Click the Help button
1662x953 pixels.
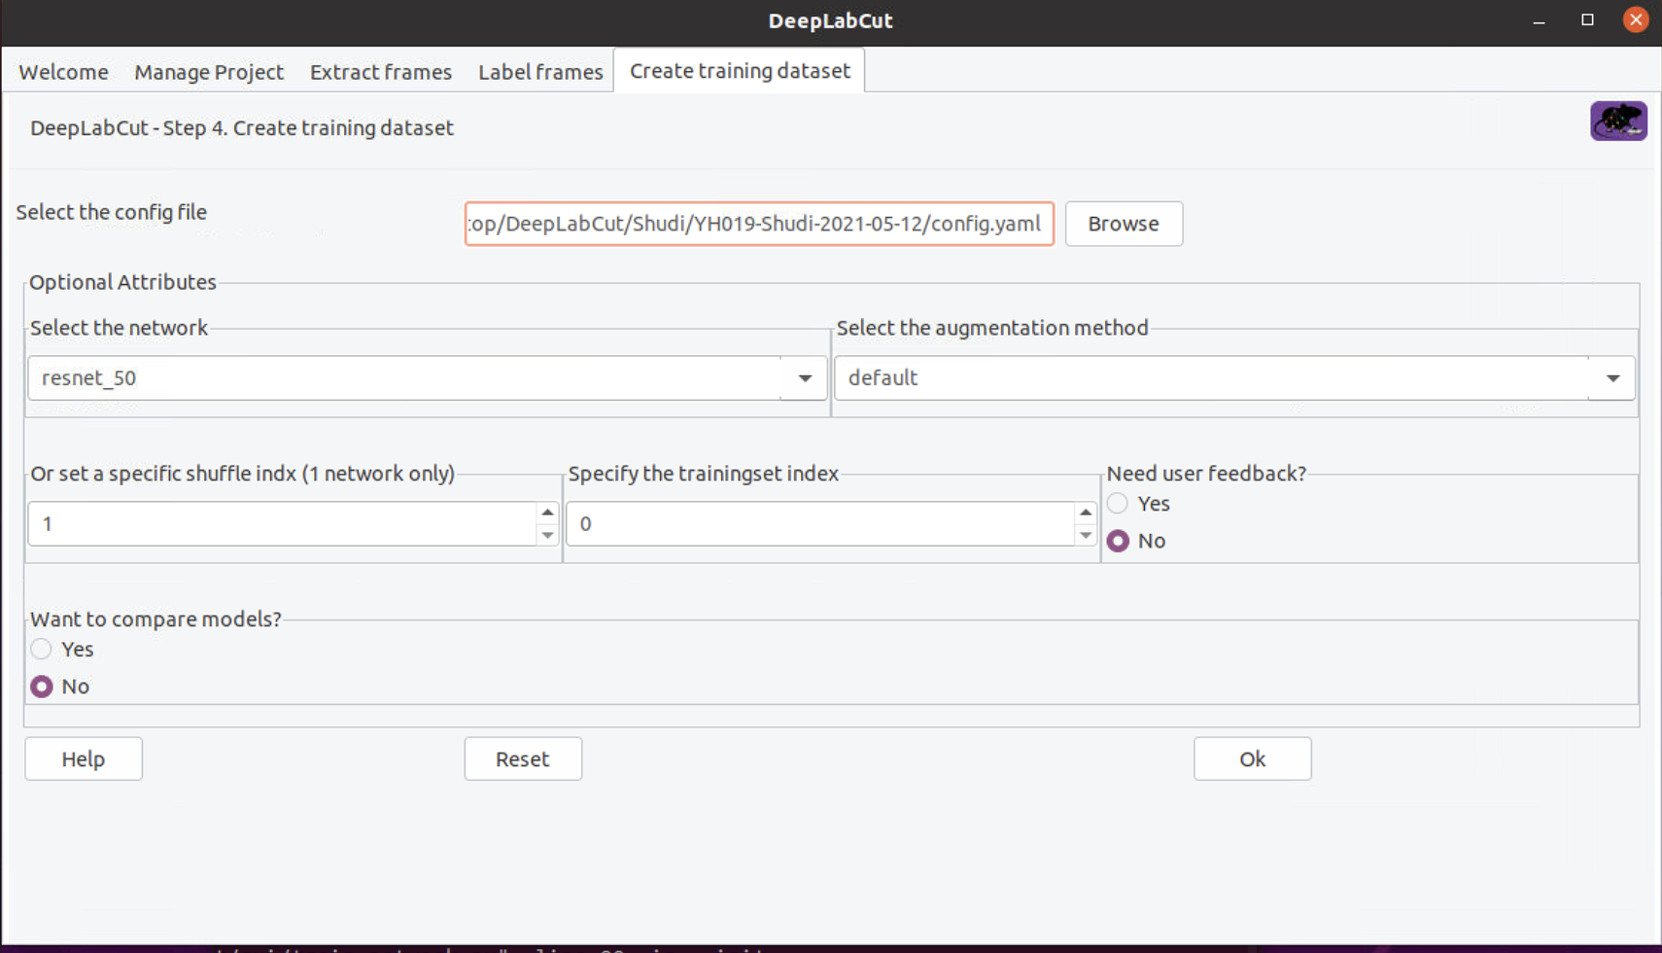click(x=84, y=759)
